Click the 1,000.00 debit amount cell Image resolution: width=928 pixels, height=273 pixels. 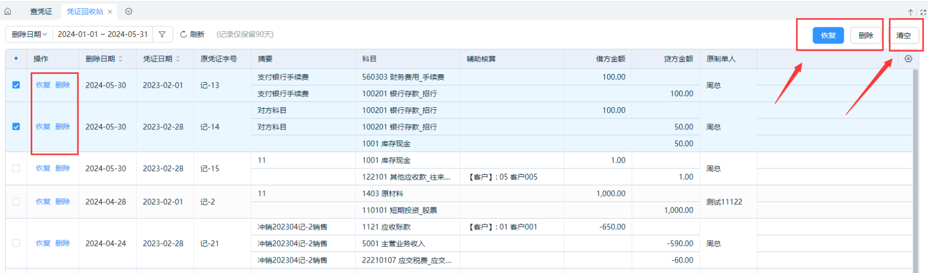(598, 194)
